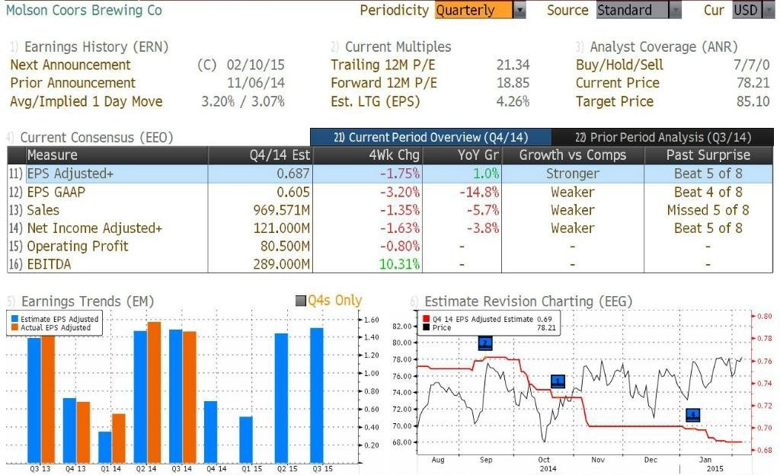Switch to Current Period Overview (Q4/14) tab
The height and width of the screenshot is (475, 780).
coord(431,137)
